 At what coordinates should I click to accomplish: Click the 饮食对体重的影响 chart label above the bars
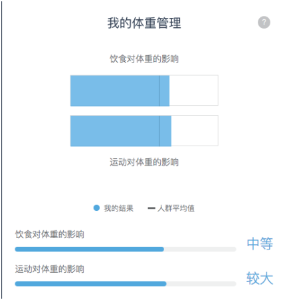(144, 59)
